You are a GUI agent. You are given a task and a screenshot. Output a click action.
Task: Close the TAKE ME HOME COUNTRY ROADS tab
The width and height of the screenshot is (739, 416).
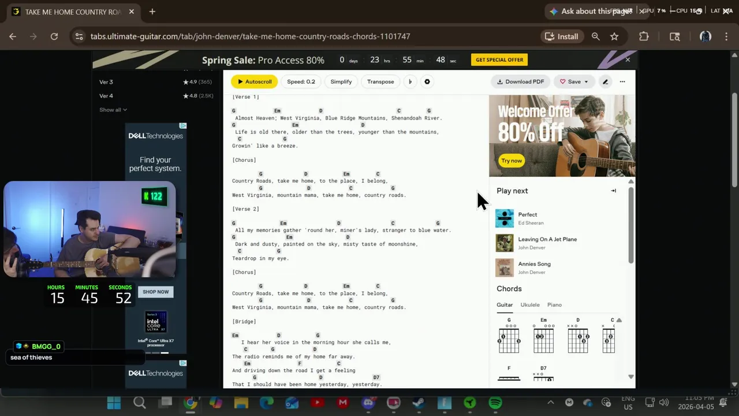132,12
